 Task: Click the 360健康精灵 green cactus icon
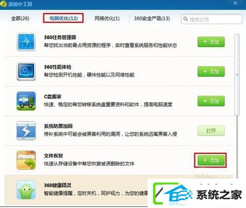point(26,190)
